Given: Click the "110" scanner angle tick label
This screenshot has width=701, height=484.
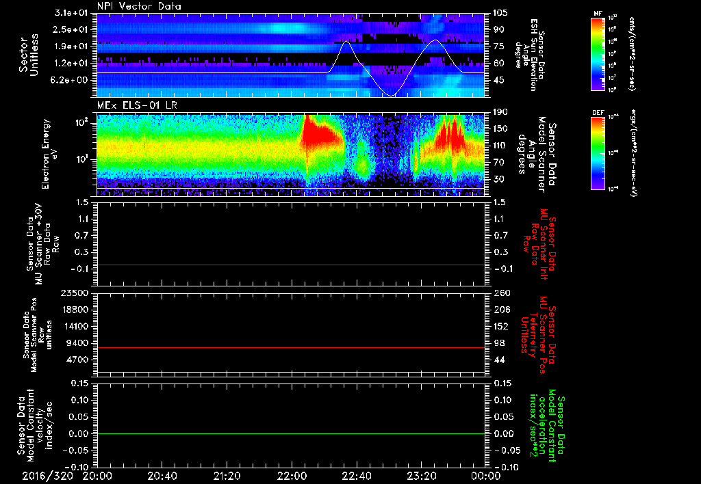Looking at the screenshot, I should coord(500,146).
